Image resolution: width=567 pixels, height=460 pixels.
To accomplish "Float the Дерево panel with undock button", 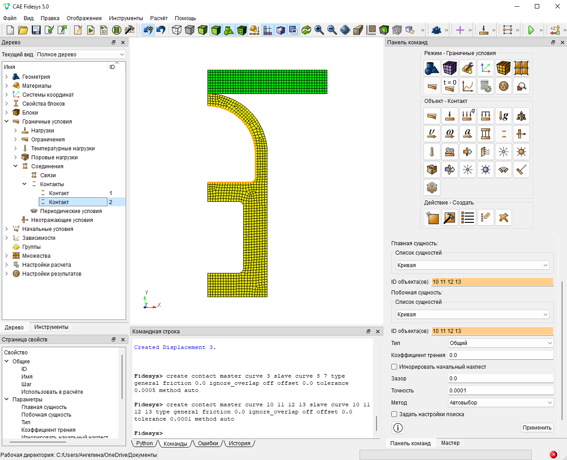I will (x=114, y=43).
